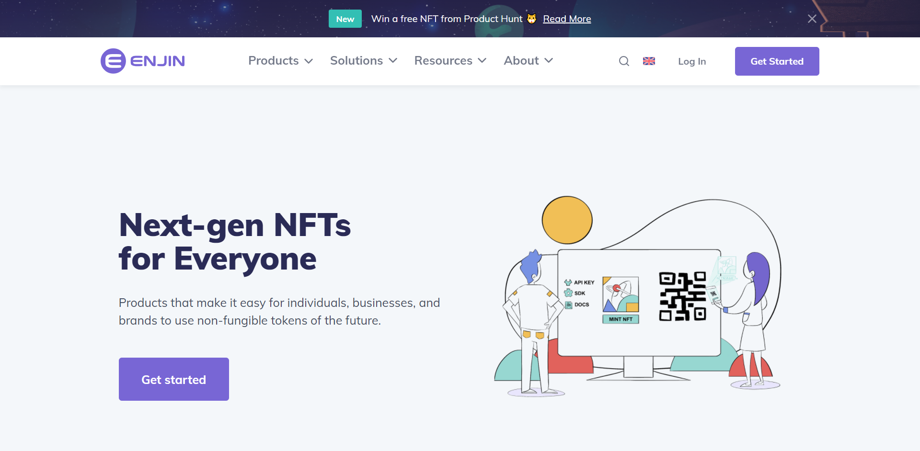Click the cat emoji in the banner
The width and height of the screenshot is (920, 451).
pyautogui.click(x=531, y=19)
